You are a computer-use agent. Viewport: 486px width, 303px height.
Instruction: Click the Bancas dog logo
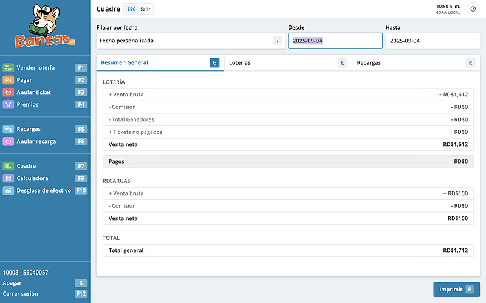45,26
